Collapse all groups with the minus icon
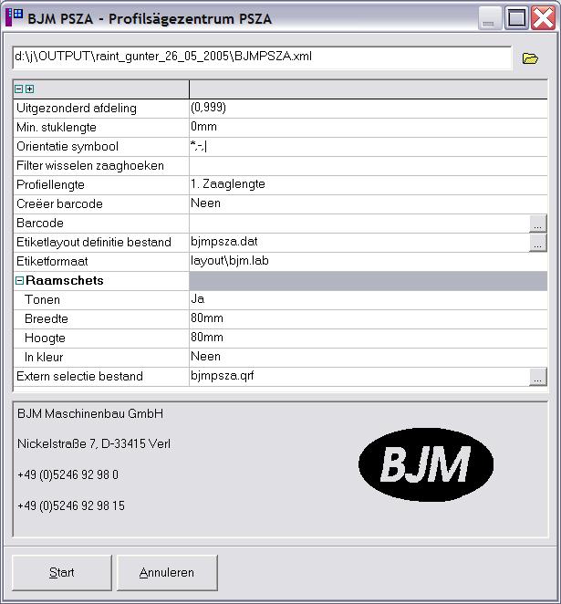The width and height of the screenshot is (561, 604). (18, 89)
